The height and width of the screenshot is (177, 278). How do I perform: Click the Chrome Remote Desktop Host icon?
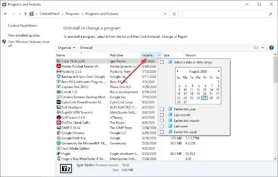tap(58, 97)
